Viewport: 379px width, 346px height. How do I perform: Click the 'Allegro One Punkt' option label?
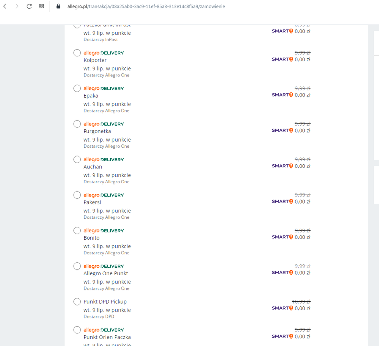(x=105, y=273)
